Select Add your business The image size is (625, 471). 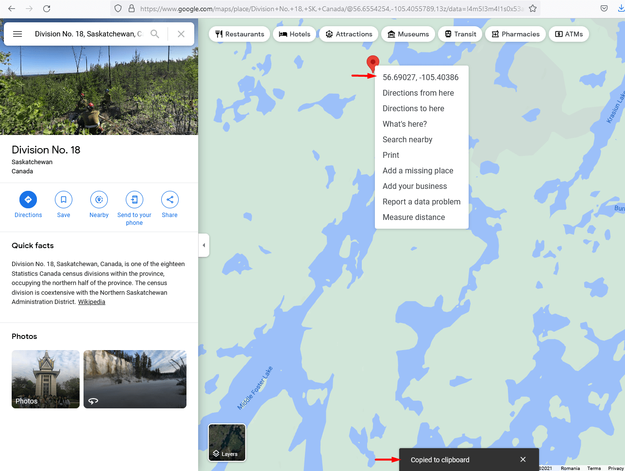point(422,186)
